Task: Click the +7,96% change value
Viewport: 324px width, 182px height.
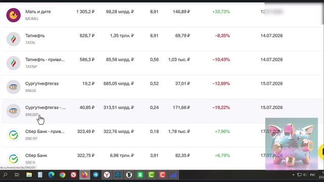Action: pyautogui.click(x=222, y=131)
